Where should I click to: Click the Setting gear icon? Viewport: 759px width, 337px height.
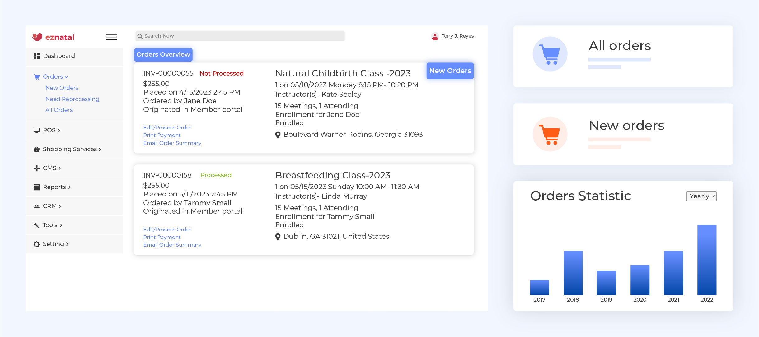tap(36, 244)
